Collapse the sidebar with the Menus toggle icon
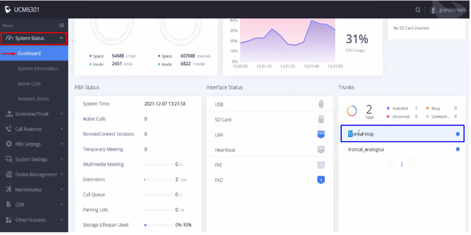The width and height of the screenshot is (471, 235). click(61, 25)
